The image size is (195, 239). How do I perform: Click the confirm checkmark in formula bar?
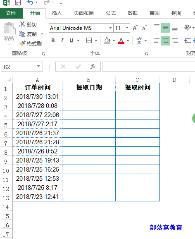pos(78,67)
